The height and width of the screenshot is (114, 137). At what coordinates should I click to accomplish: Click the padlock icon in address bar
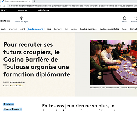click(9, 6)
